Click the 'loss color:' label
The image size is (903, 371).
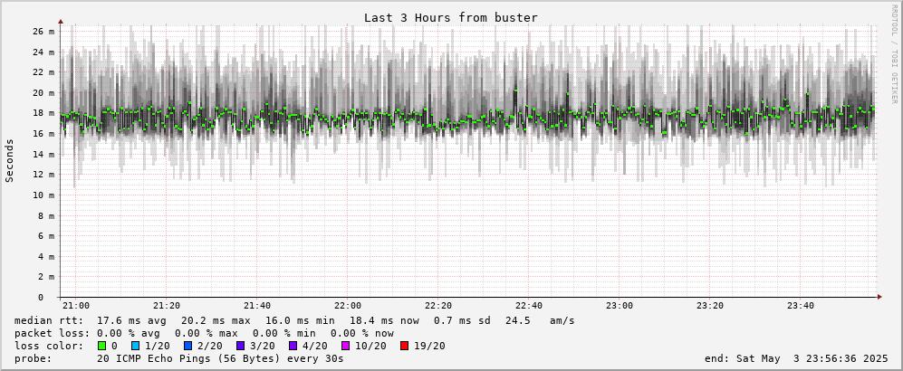[48, 346]
